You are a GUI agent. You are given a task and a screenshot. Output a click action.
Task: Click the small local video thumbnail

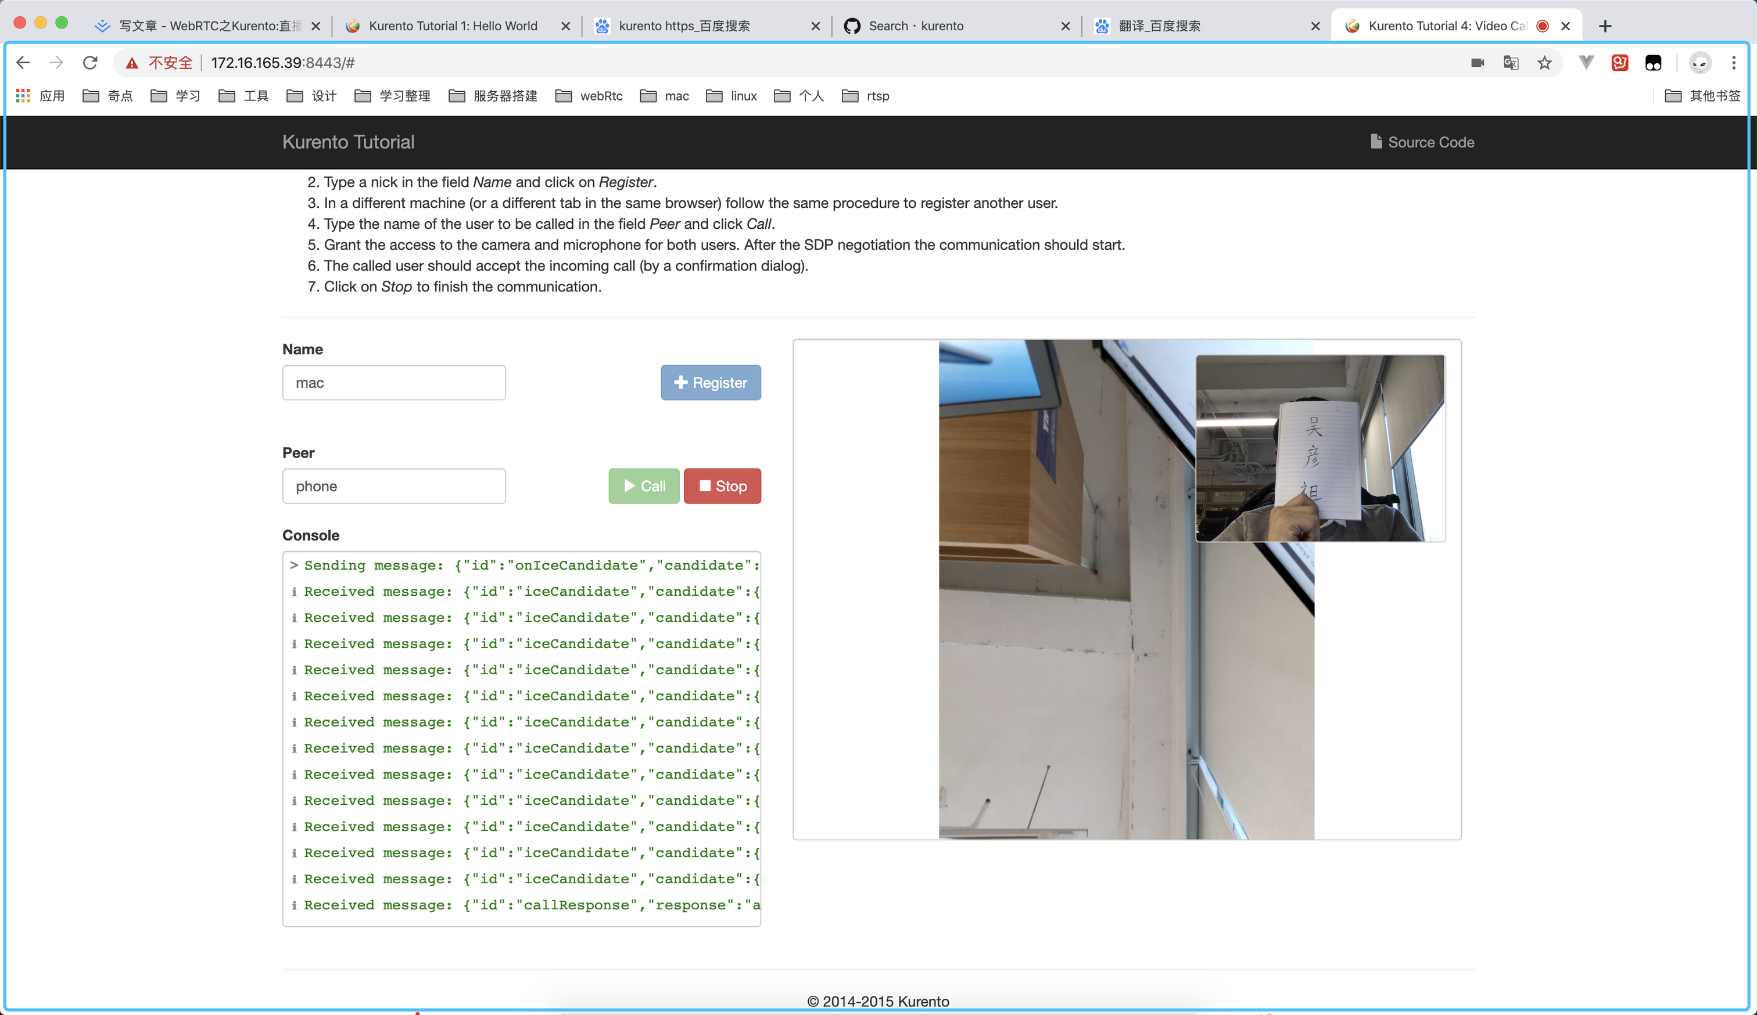tap(1320, 448)
